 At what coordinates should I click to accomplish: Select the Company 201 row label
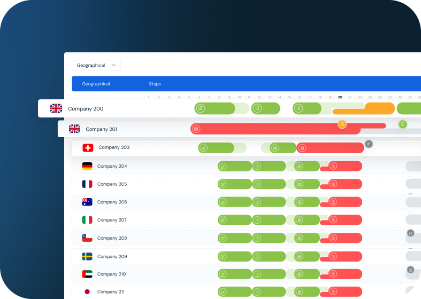click(102, 129)
